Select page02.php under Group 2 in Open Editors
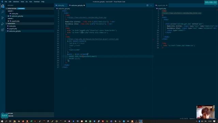The image size is (218, 123). tap(15, 21)
